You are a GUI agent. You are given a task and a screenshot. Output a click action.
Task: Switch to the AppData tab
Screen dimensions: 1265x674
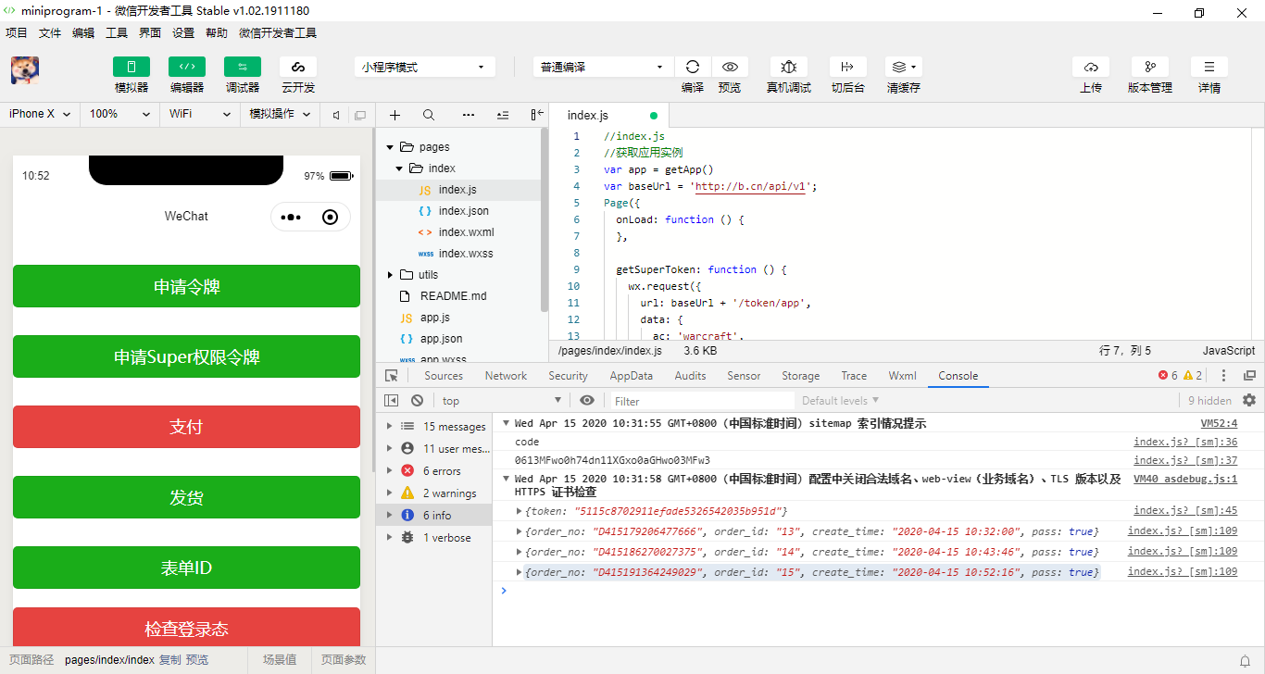click(631, 376)
